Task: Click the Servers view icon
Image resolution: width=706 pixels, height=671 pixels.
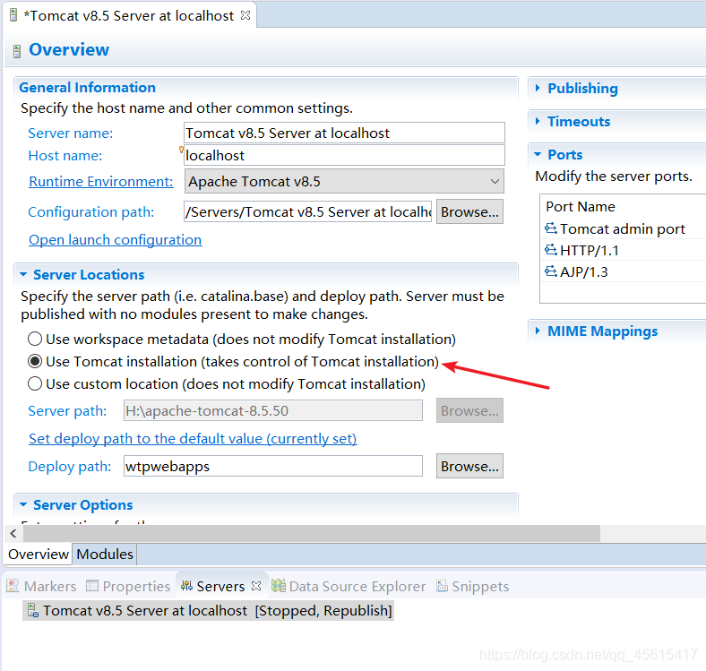Action: pyautogui.click(x=186, y=586)
